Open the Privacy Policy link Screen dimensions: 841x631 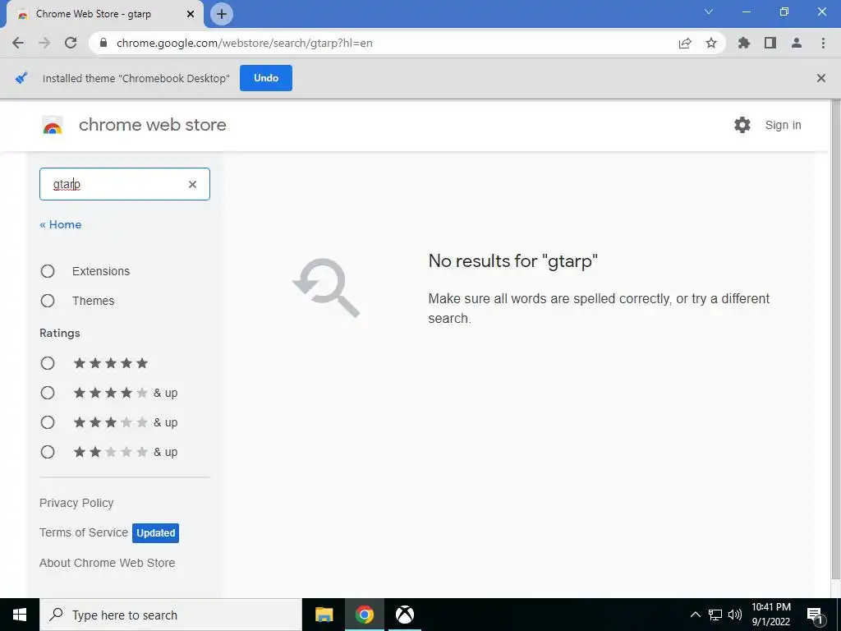pyautogui.click(x=76, y=503)
